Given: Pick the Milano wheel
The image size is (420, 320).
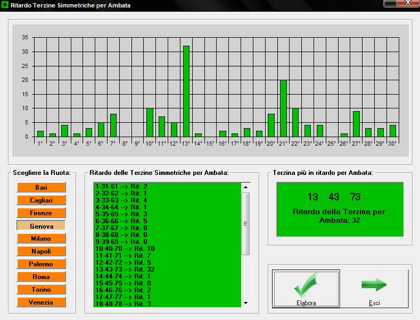Looking at the screenshot, I should pos(41,239).
